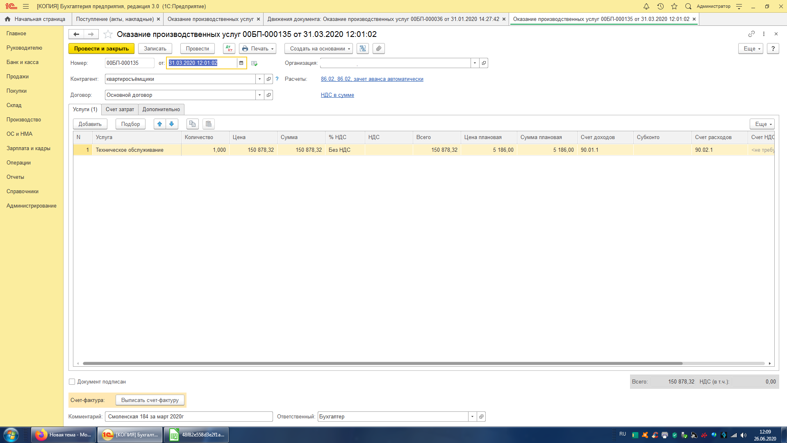
Task: Select Услуги (1) tab
Action: tap(85, 109)
